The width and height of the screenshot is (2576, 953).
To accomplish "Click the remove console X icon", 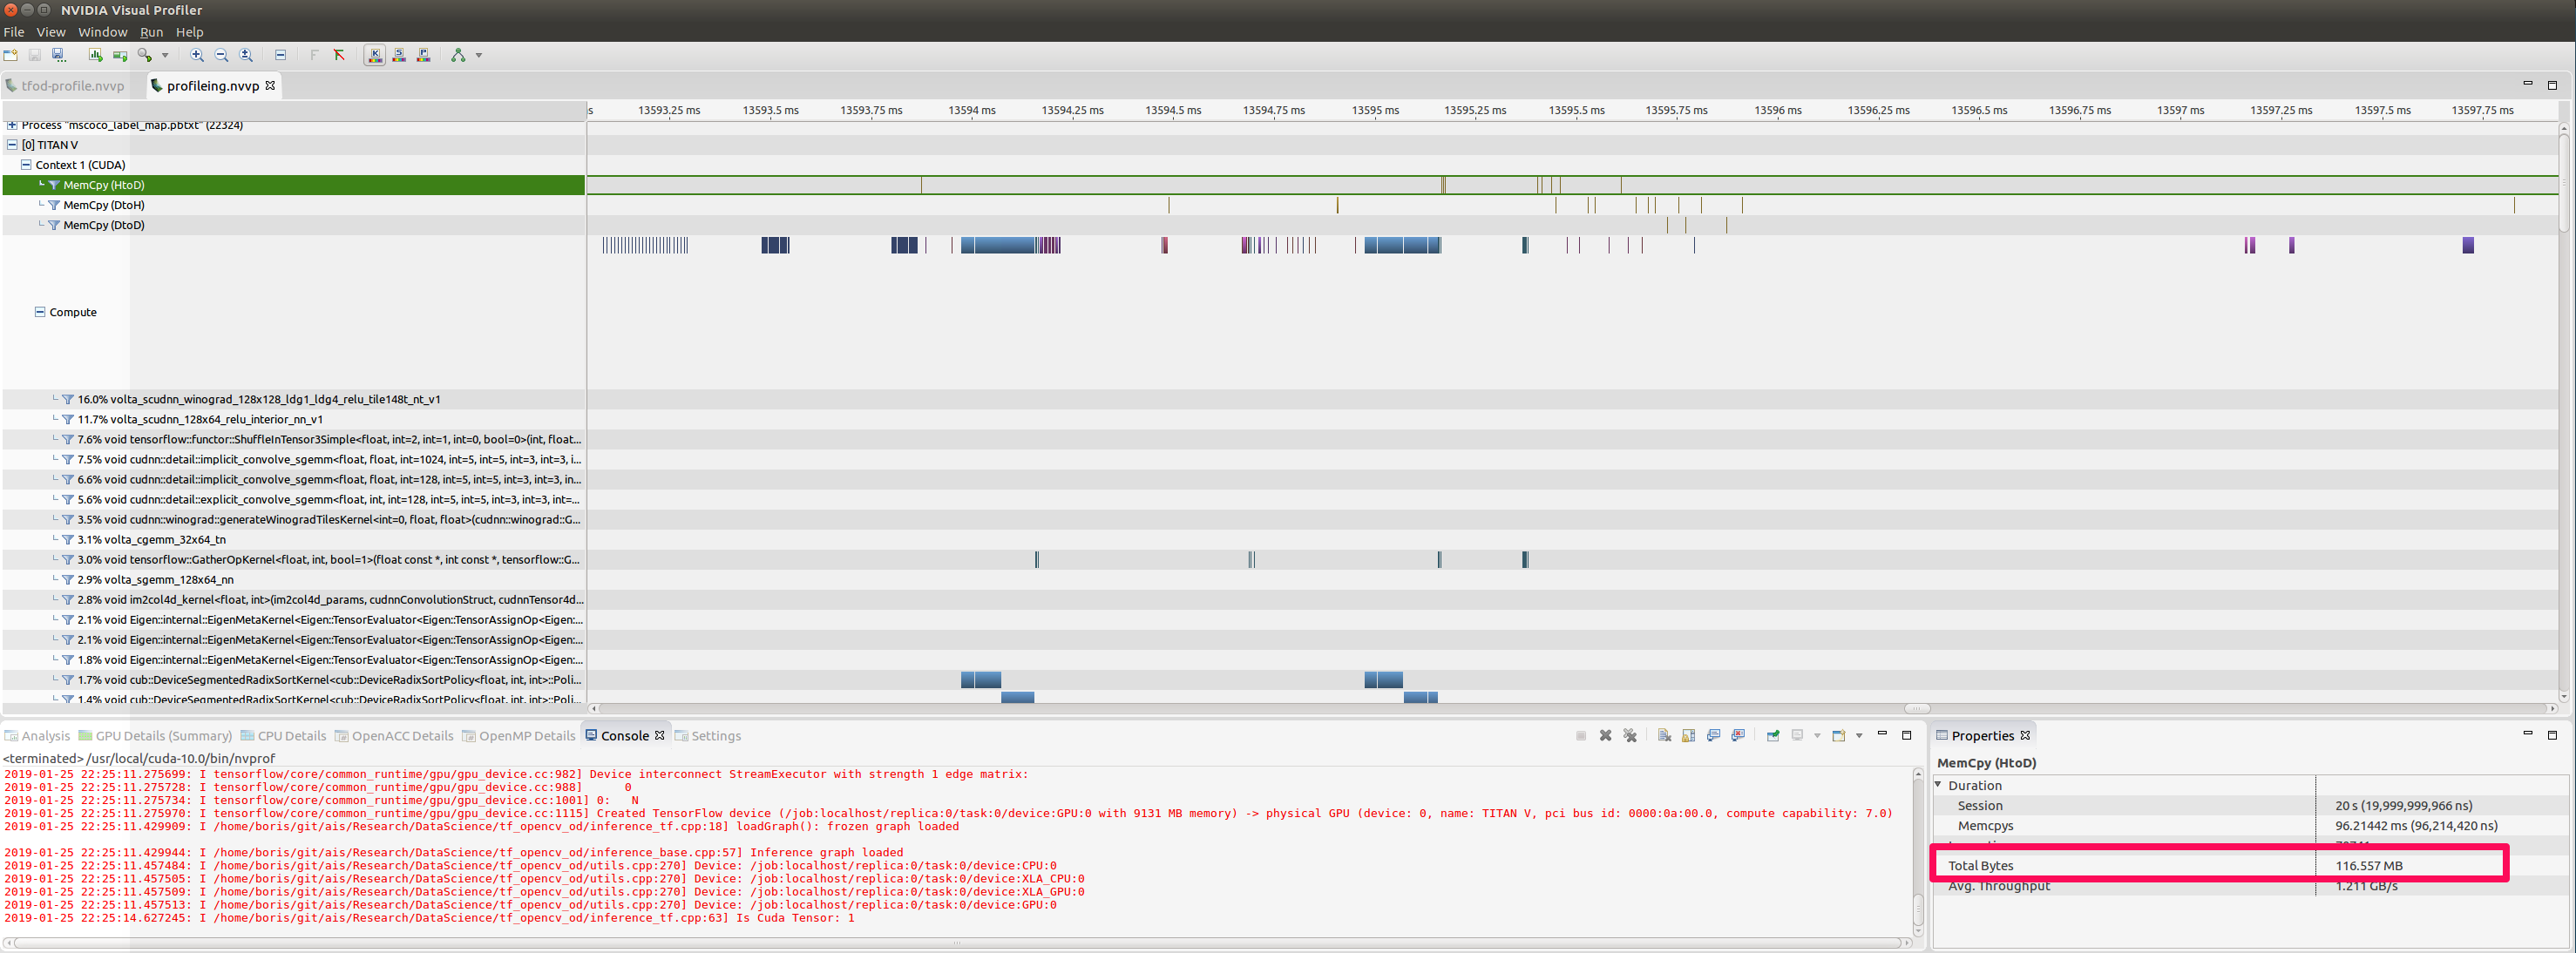I will [x=1605, y=735].
